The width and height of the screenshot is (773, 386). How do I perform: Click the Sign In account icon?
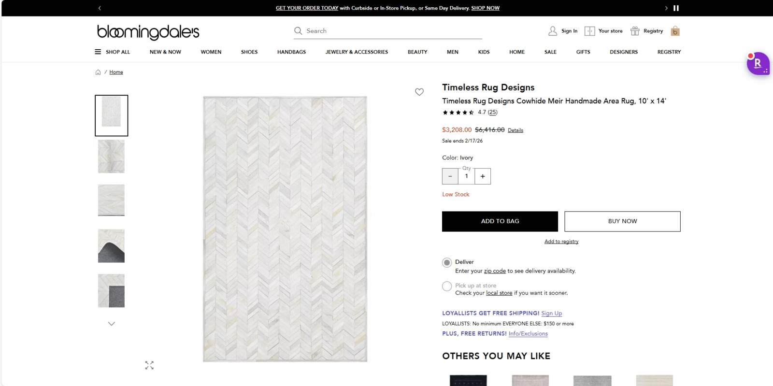(x=553, y=31)
